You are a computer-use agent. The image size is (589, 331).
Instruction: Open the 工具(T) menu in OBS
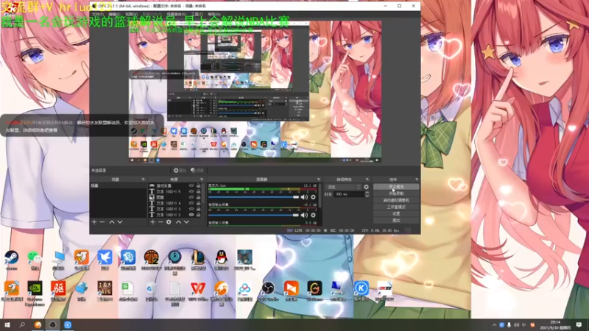[197, 14]
